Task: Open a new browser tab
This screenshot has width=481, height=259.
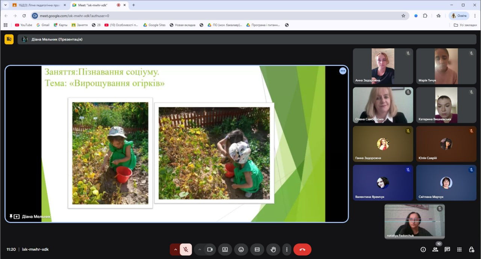Action: pos(133,5)
